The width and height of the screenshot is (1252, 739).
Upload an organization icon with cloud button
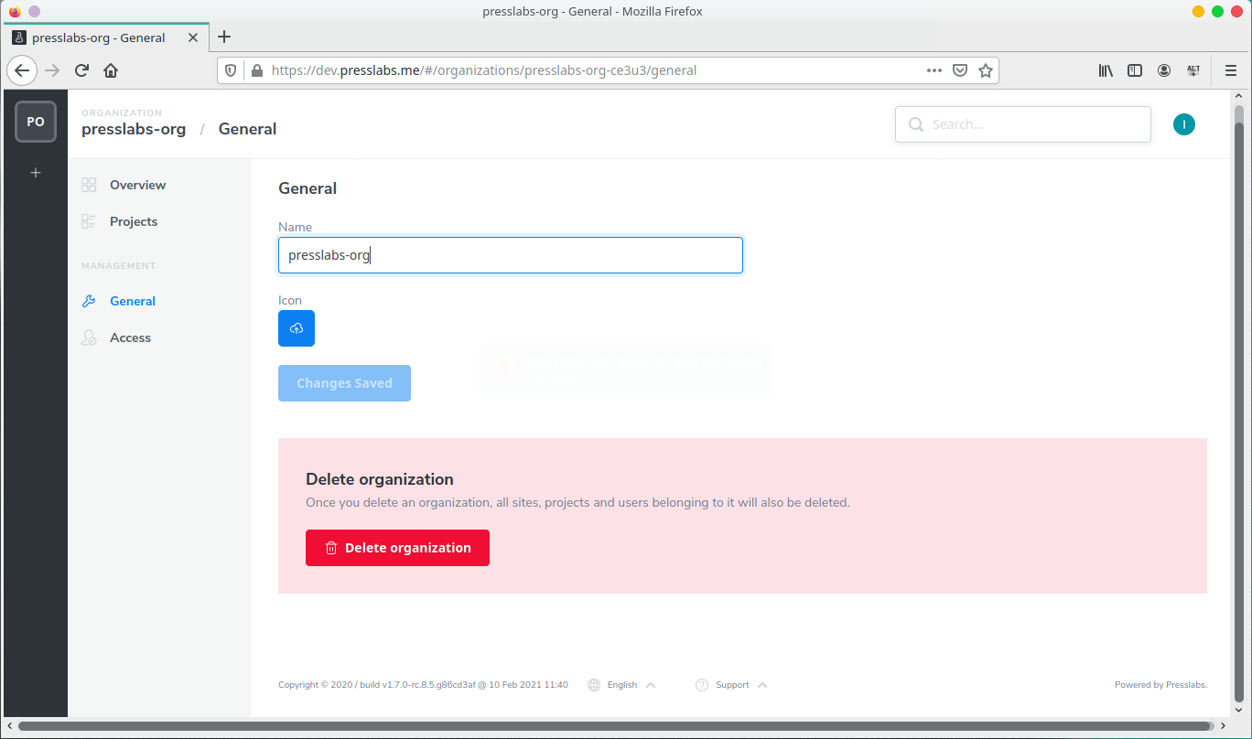(297, 328)
